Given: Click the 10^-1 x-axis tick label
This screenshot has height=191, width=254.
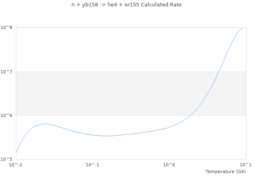Looking at the screenshot, I should tap(92, 165).
